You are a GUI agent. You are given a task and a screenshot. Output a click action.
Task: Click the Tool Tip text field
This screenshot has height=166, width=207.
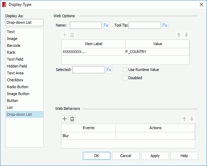[x=144, y=25]
